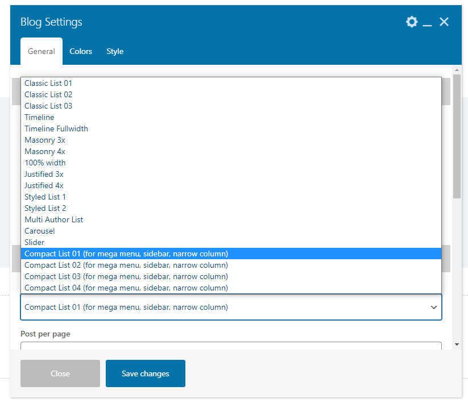
Task: Switch to the Colors tab
Action: coord(81,51)
